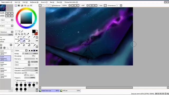This screenshot has height=95, width=169.
Task: Adjust the layer opacity 100% slider
Action: pyautogui.click(x=6, y=35)
